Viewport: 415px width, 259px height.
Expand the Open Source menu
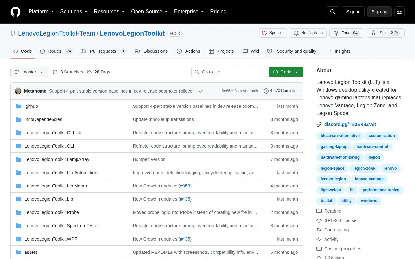click(149, 12)
